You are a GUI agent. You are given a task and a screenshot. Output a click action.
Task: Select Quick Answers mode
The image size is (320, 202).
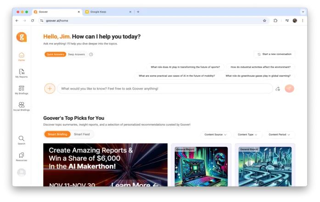coord(55,54)
